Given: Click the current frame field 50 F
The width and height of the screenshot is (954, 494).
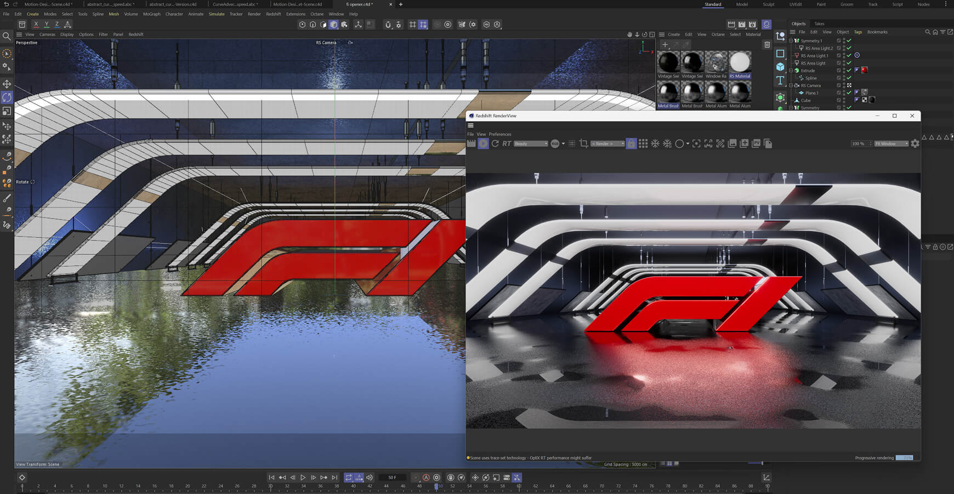Looking at the screenshot, I should (x=393, y=478).
